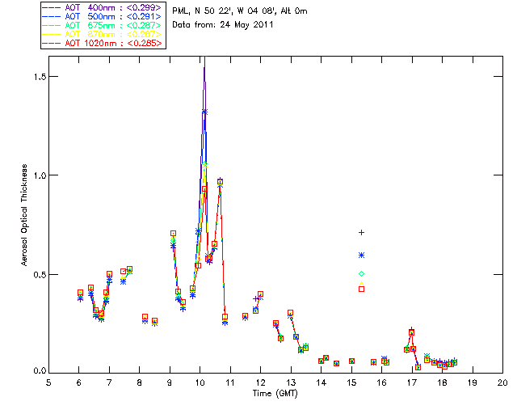Click the AOT 500nm legend entry
The width and height of the screenshot is (517, 414).
103,16
